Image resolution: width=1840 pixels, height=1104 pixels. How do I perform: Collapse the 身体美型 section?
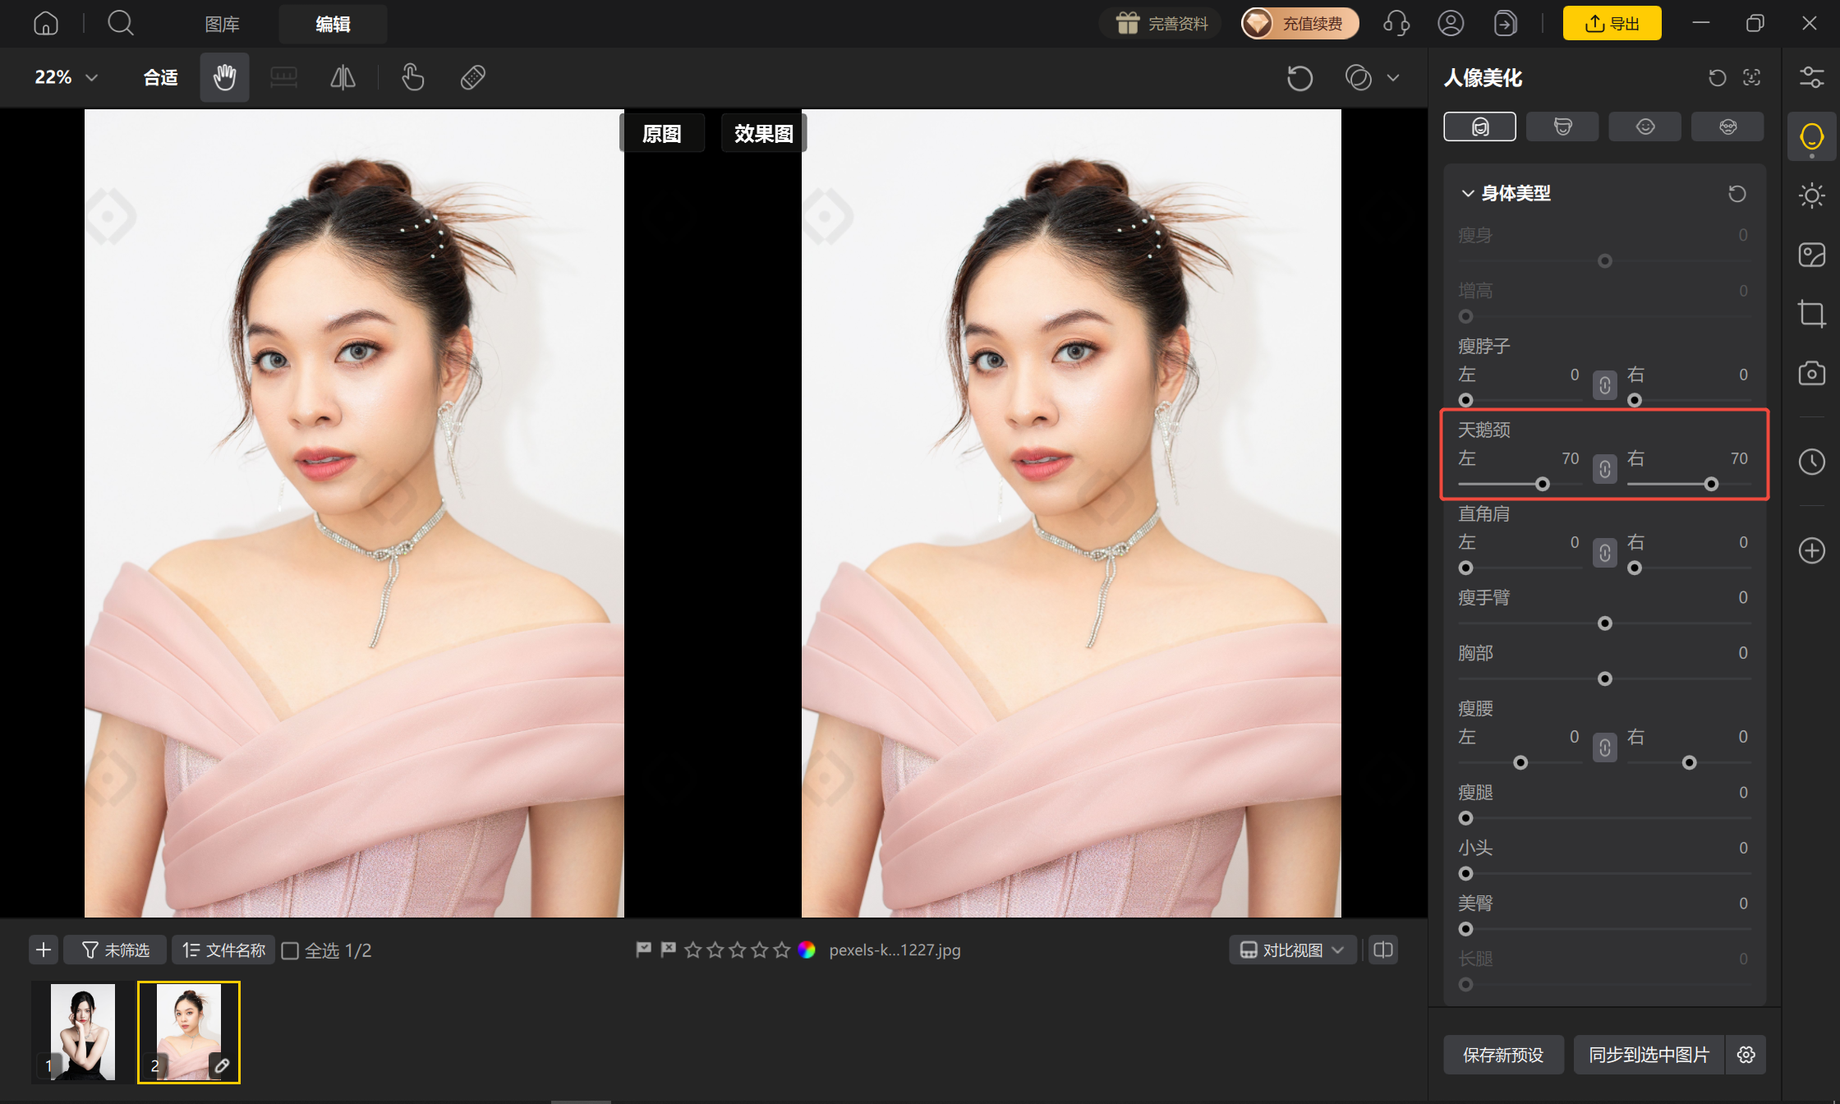coord(1468,193)
